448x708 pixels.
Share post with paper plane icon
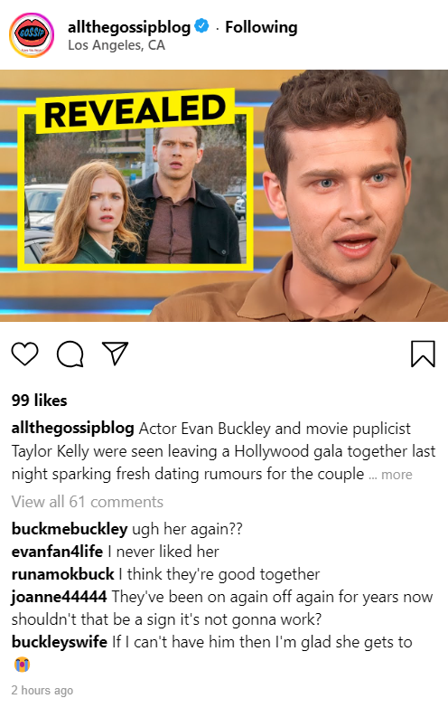pos(115,354)
